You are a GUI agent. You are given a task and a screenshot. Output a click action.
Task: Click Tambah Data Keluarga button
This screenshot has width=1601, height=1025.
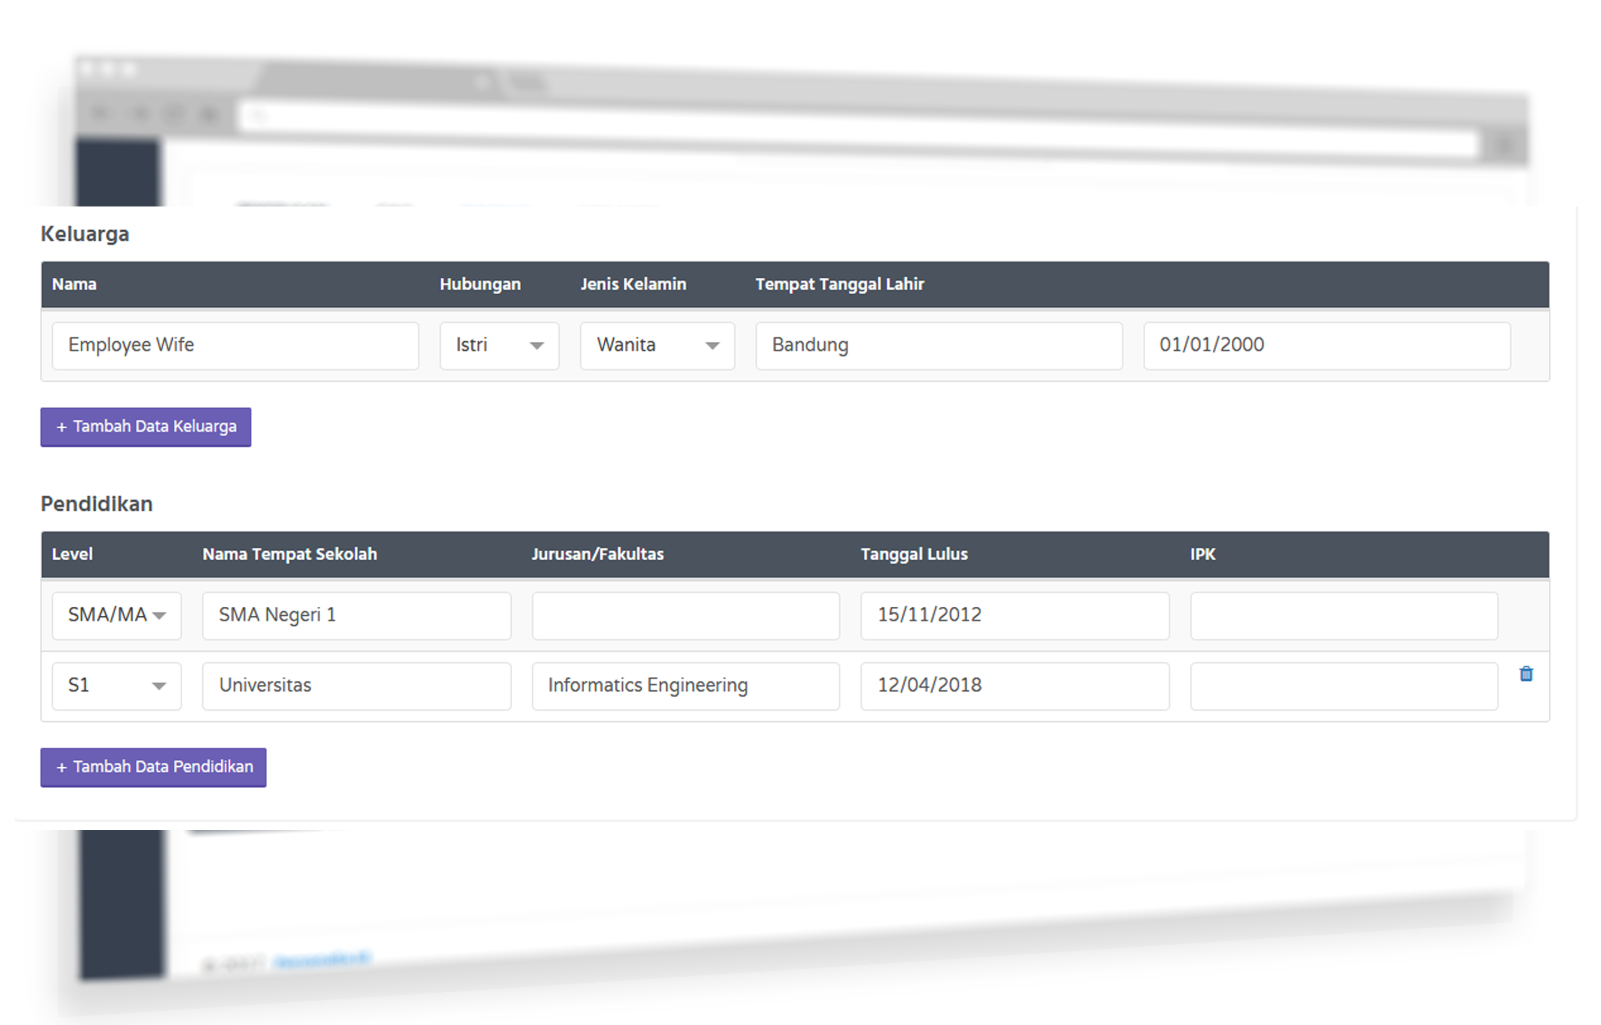146,427
